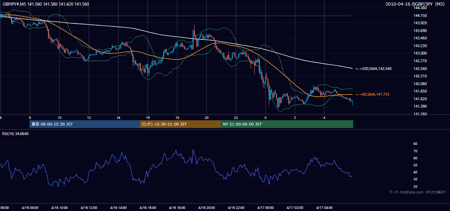The image size is (450, 211).
Task: Select the ロンドン 15:30-21:00 JST session bar
Action: [x=180, y=124]
